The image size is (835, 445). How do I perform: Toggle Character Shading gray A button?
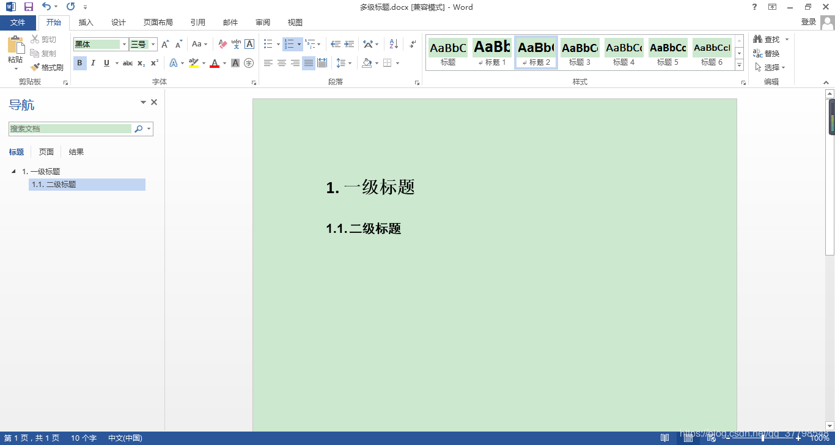coord(235,63)
